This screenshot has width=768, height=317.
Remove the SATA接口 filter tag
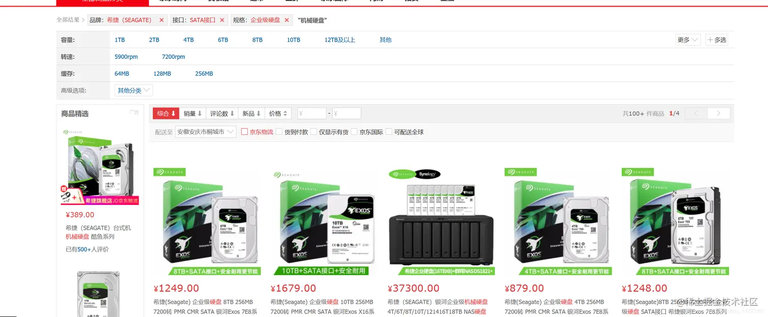coord(222,20)
